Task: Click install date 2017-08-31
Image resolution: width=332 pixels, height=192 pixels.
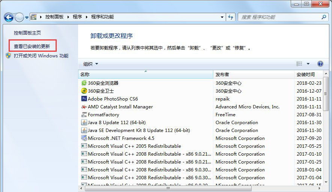Action: click(309, 115)
